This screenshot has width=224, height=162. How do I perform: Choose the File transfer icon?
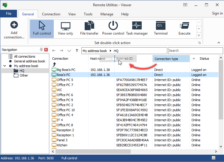89,25
